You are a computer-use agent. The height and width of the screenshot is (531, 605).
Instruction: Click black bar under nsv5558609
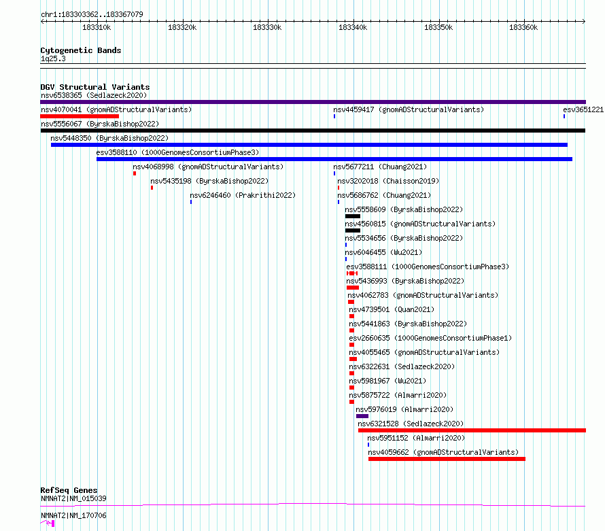pos(353,216)
